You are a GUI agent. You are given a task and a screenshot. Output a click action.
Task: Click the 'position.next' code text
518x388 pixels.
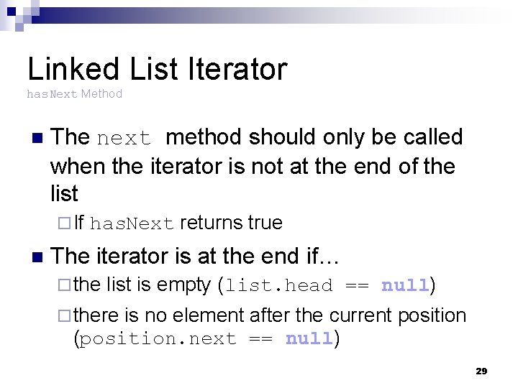pyautogui.click(x=158, y=339)
